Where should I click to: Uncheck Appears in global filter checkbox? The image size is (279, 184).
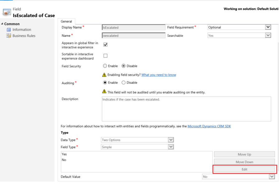105,45
